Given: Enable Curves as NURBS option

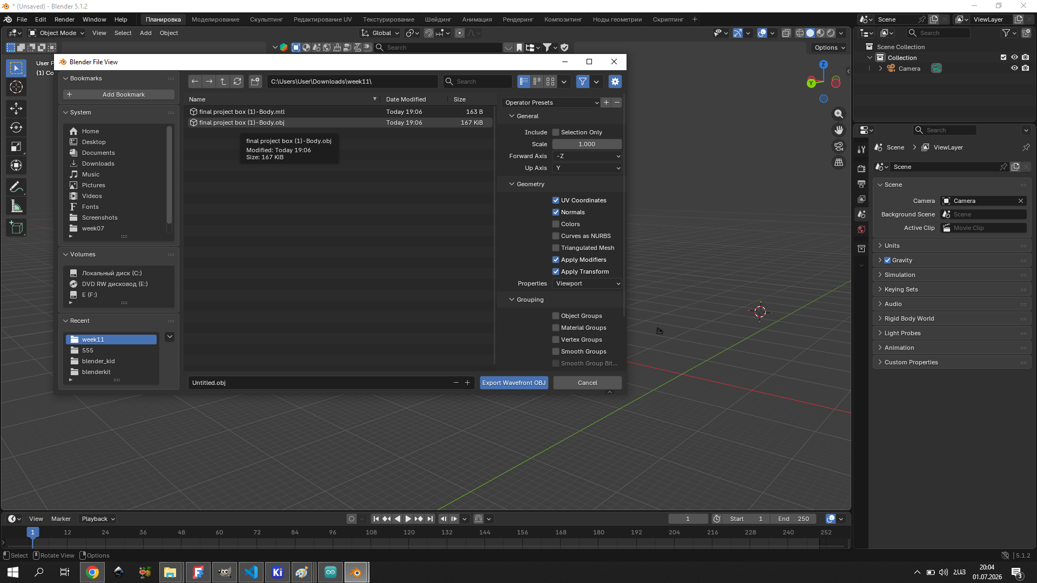Looking at the screenshot, I should 556,236.
